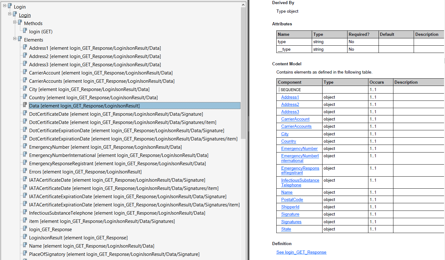
Task: Click the icon beside City element
Action: pyautogui.click(x=25, y=88)
